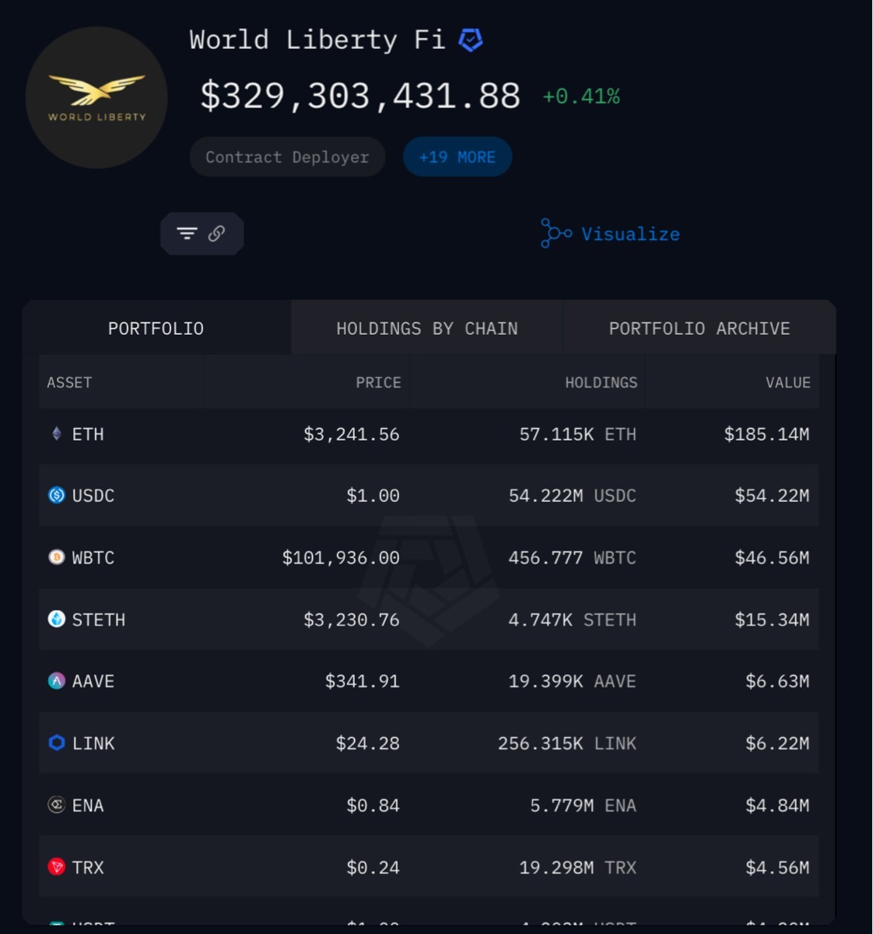Screen dimensions: 873x934
Task: Click the STETH token icon
Action: [57, 619]
